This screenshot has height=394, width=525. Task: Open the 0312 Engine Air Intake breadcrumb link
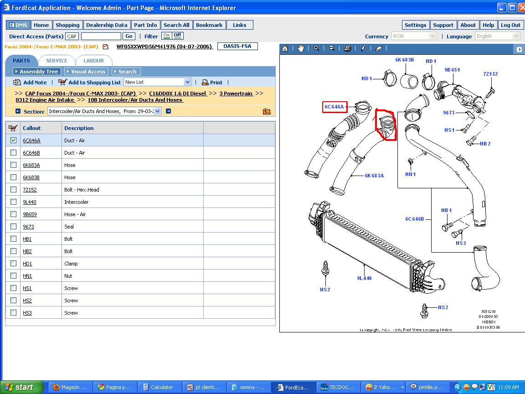[45, 100]
